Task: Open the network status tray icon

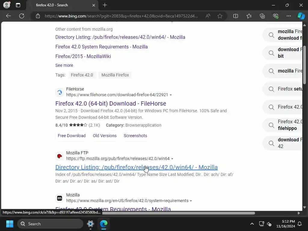Action: point(261,224)
